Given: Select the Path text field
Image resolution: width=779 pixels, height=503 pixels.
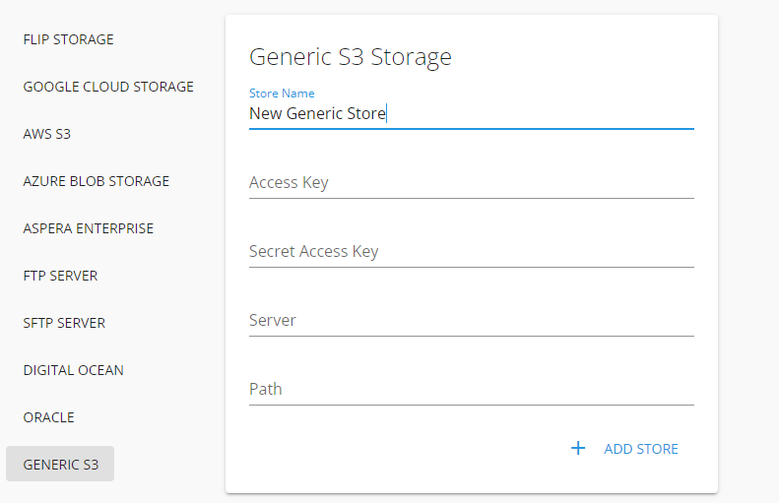Looking at the screenshot, I should [471, 389].
